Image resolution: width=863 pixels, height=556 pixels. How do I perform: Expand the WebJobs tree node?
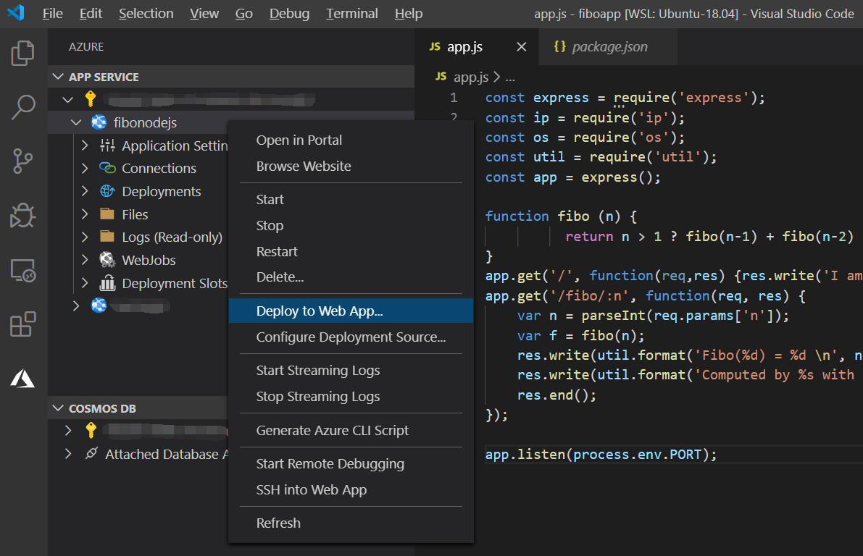(x=85, y=260)
